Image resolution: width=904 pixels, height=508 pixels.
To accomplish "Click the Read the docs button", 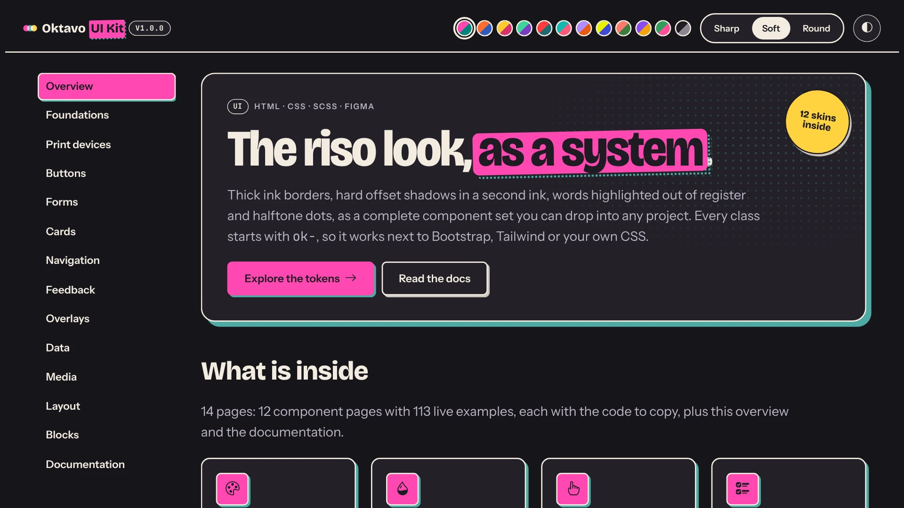I will [435, 278].
